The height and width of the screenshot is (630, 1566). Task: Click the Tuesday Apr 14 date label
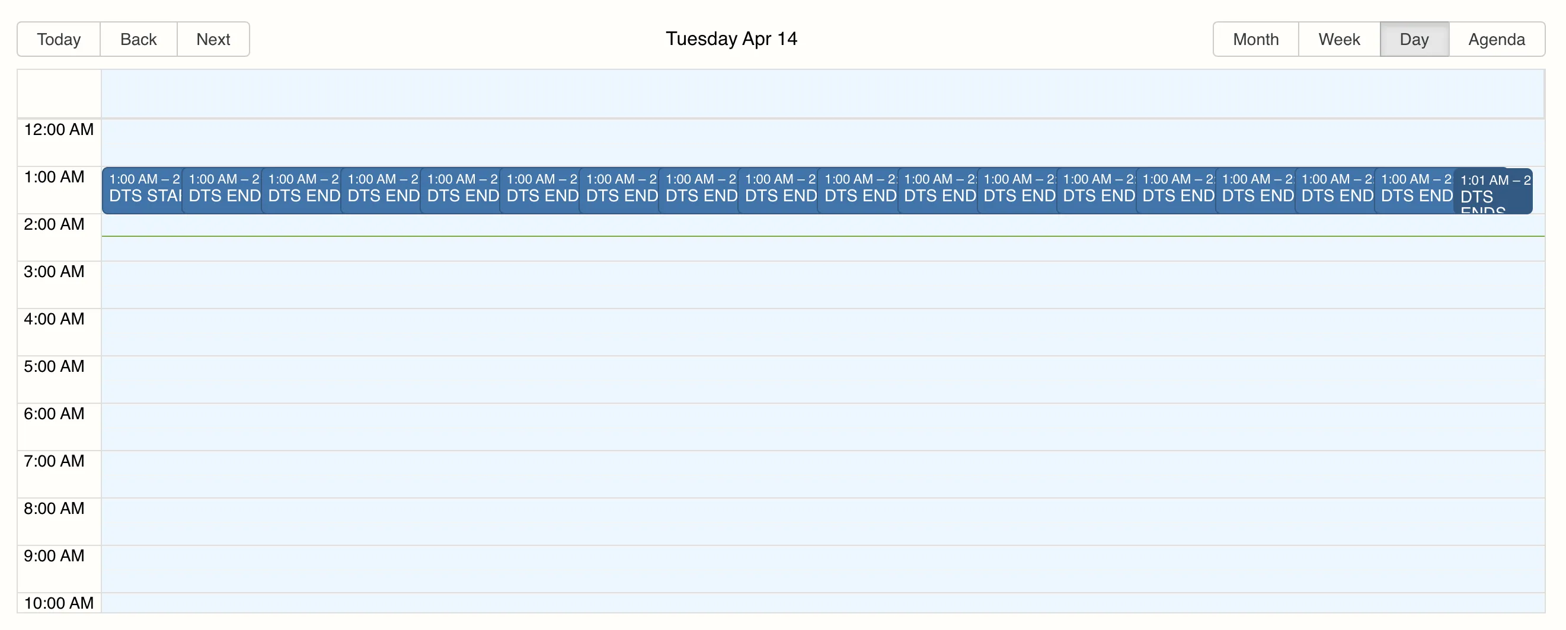pos(731,39)
